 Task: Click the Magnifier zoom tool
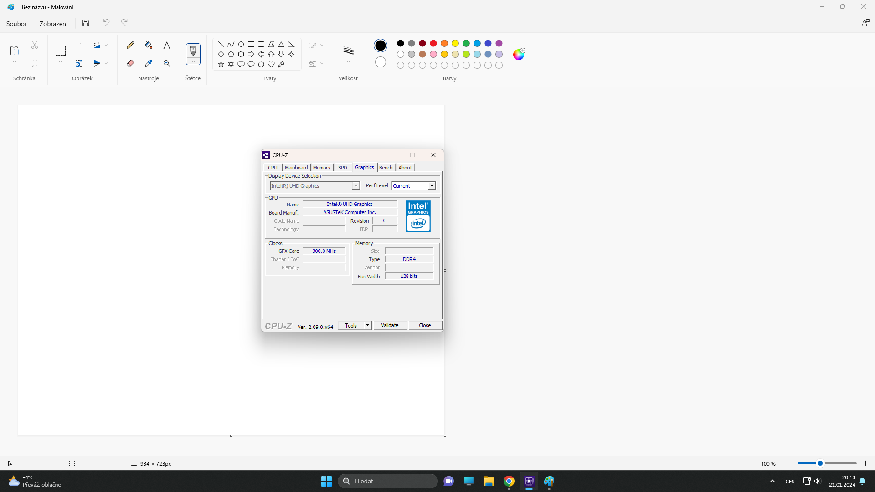tap(167, 63)
